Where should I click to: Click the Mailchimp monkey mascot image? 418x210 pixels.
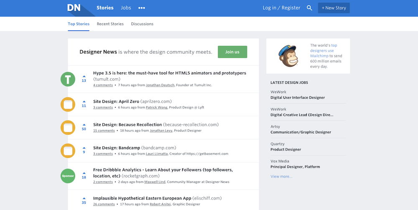pos(288,55)
